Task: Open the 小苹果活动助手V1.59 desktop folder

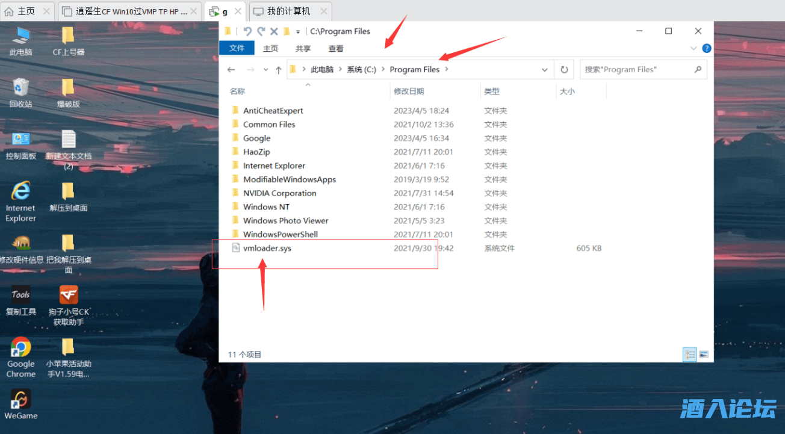Action: pos(68,358)
